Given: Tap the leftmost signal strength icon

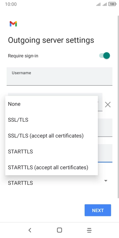Looking at the screenshot, I should pos(98,4).
